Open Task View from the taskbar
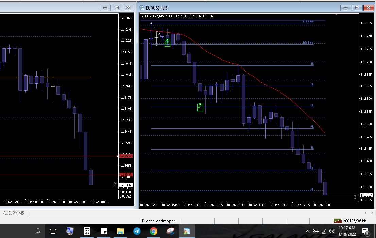376x238 pixels. (53, 231)
